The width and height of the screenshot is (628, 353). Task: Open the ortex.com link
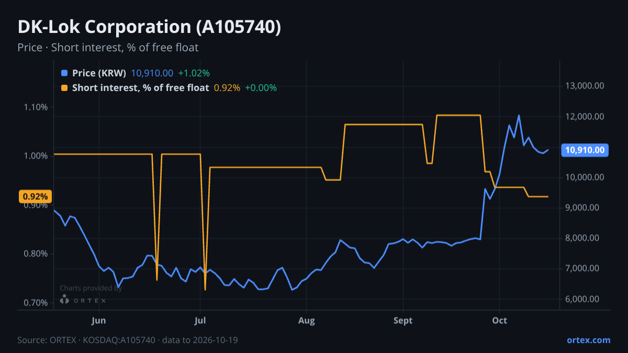pos(588,340)
